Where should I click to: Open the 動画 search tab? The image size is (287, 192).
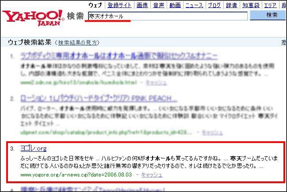175,5
